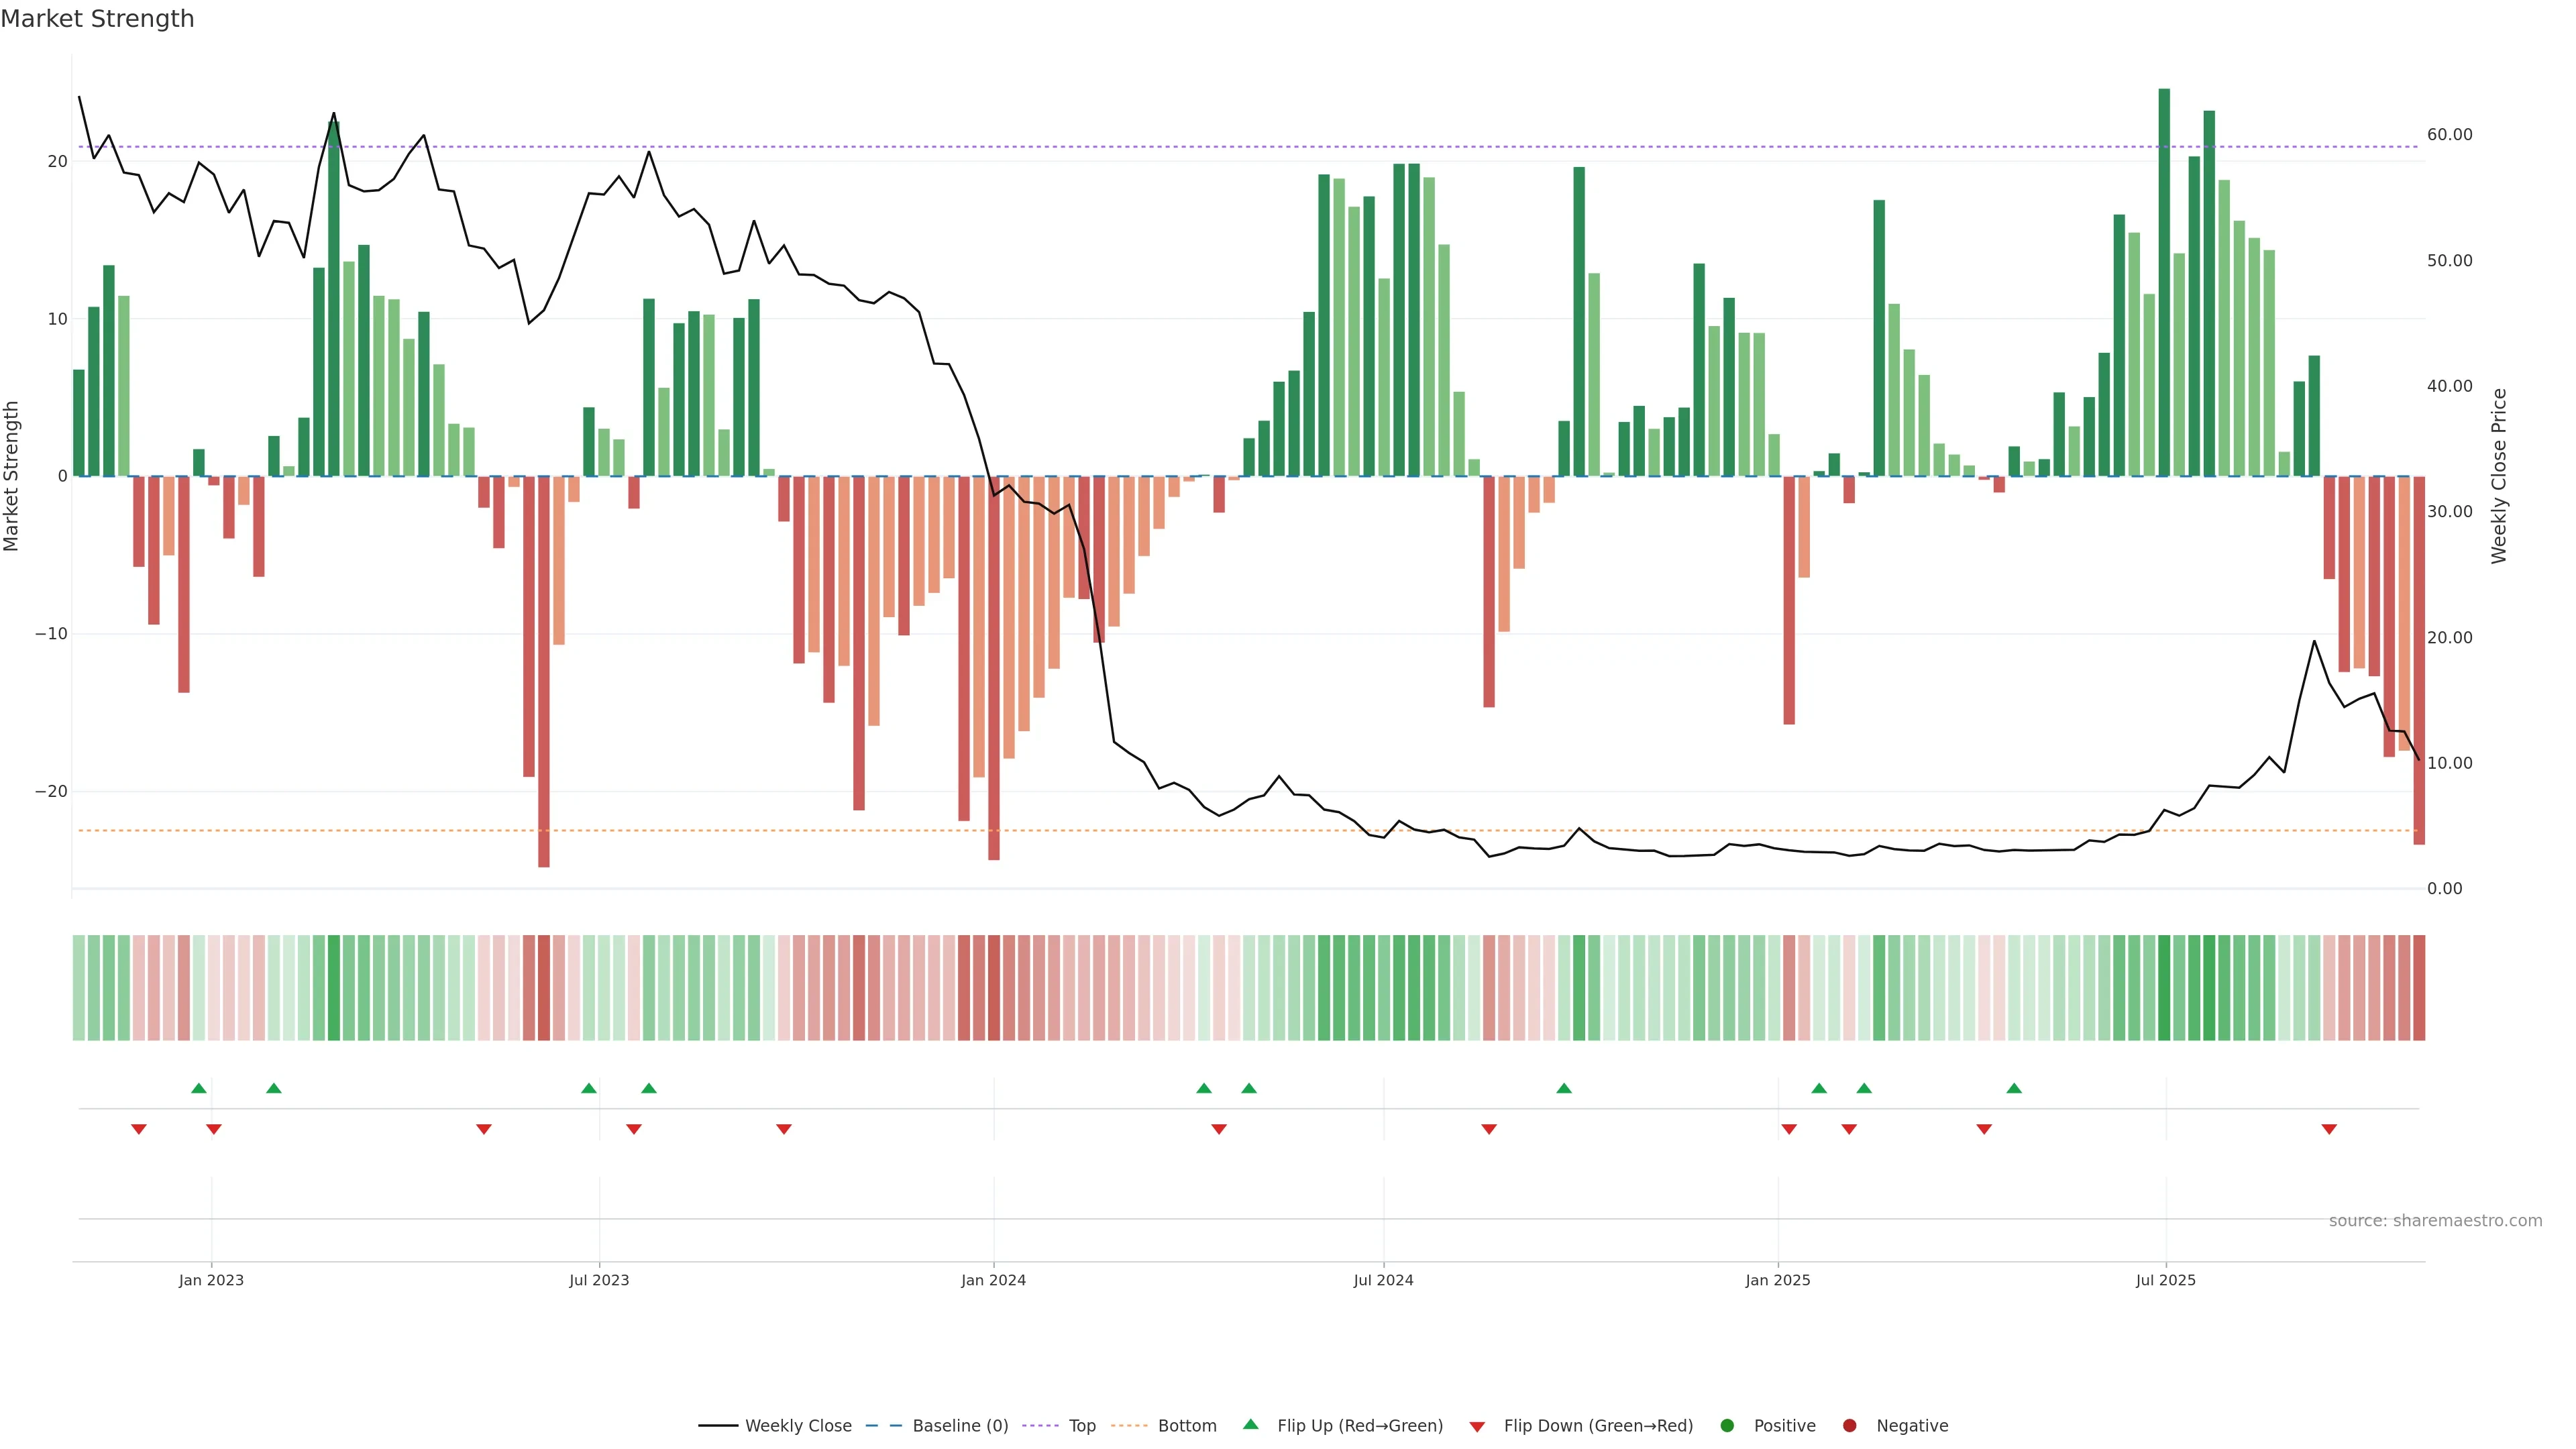This screenshot has height=1449, width=2576.
Task: Click the rightmost red flip-down triangle marker
Action: [2329, 1129]
